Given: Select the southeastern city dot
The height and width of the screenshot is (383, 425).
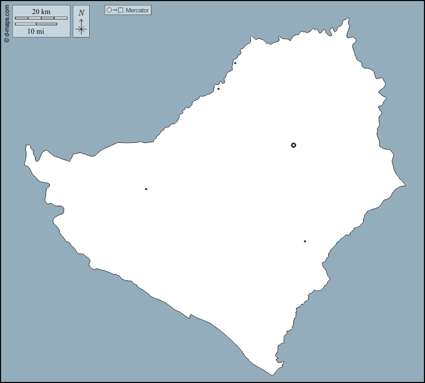Looking at the screenshot, I should coord(305,241).
